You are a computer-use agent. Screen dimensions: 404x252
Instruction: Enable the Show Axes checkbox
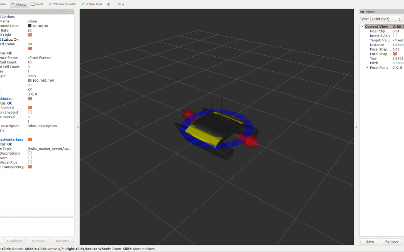pyautogui.click(x=30, y=158)
